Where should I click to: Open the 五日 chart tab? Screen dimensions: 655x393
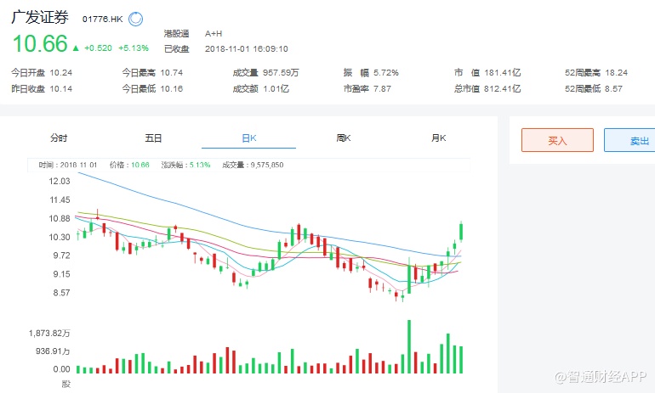pos(153,138)
